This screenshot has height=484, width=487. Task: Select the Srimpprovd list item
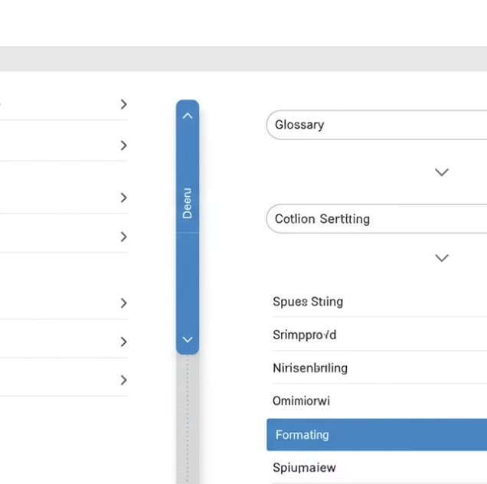(x=380, y=335)
